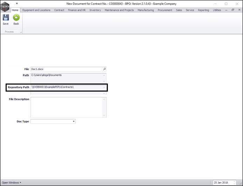The image size is (243, 186).
Task: Switch to the Contract tab
Action: (x=59, y=10)
